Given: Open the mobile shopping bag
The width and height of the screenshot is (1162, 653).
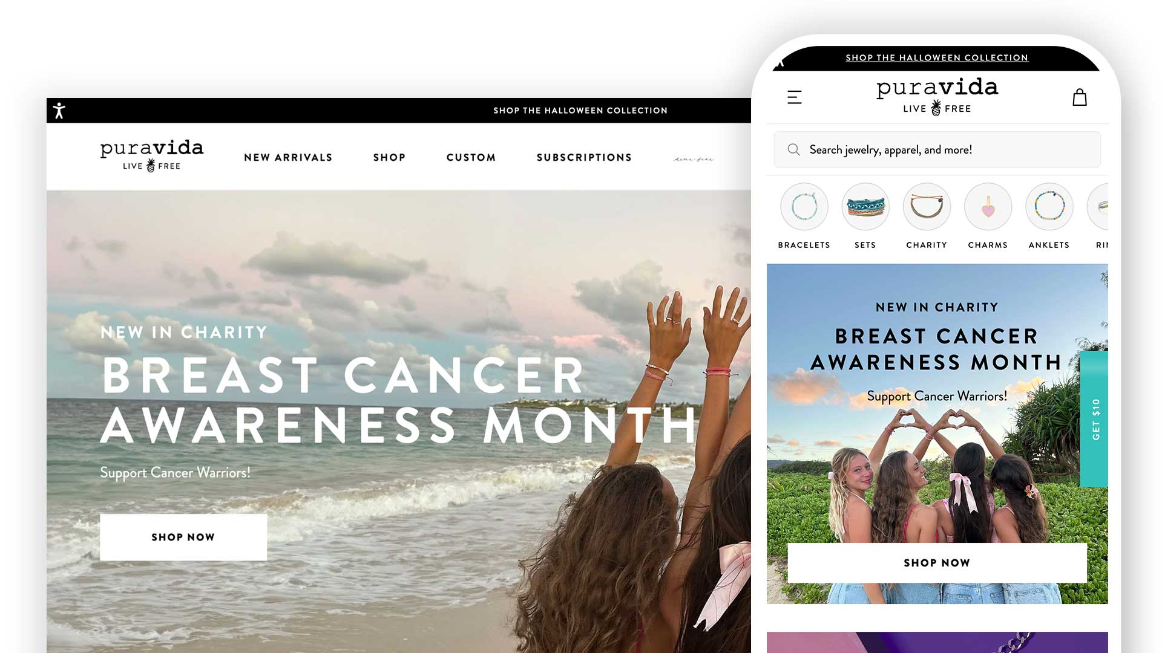Looking at the screenshot, I should pos(1080,97).
